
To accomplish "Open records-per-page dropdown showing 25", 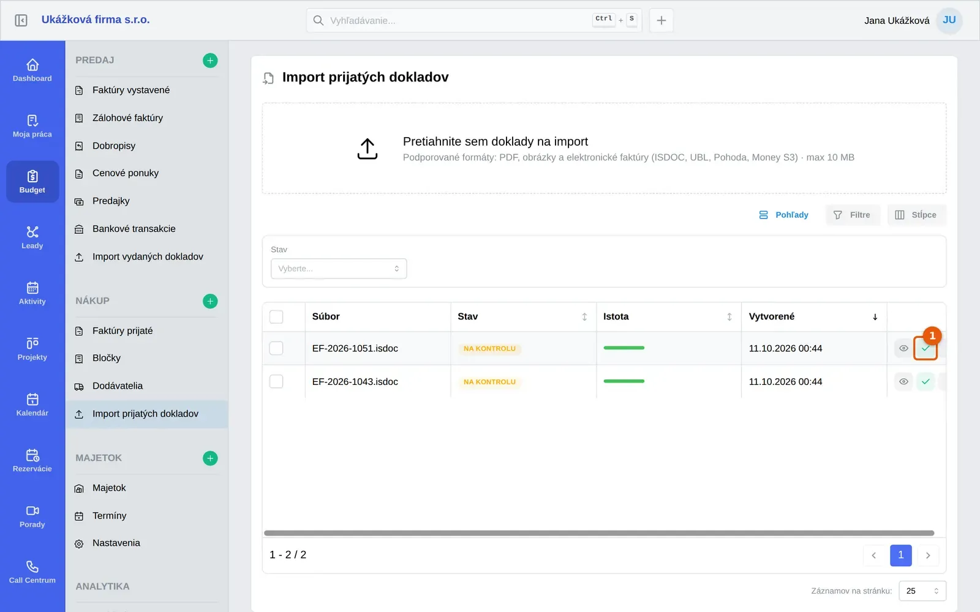I will coord(922,591).
